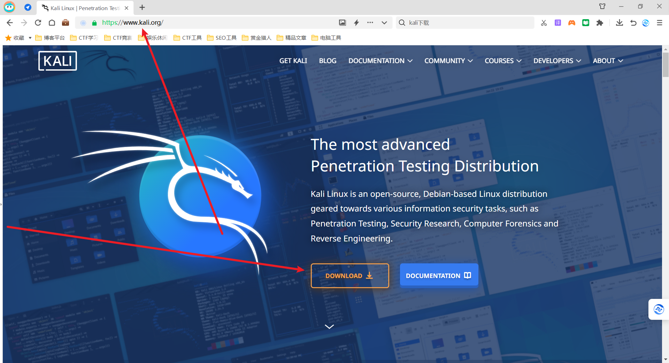Expand the DEVELOPERS nav menu

click(x=557, y=61)
